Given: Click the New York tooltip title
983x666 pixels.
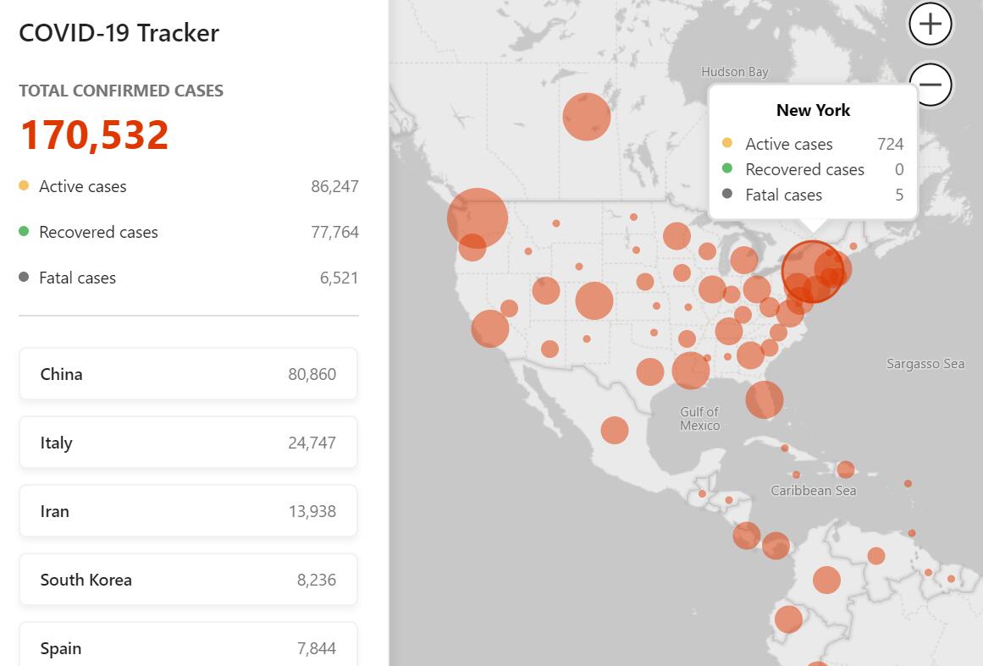Looking at the screenshot, I should pyautogui.click(x=813, y=110).
